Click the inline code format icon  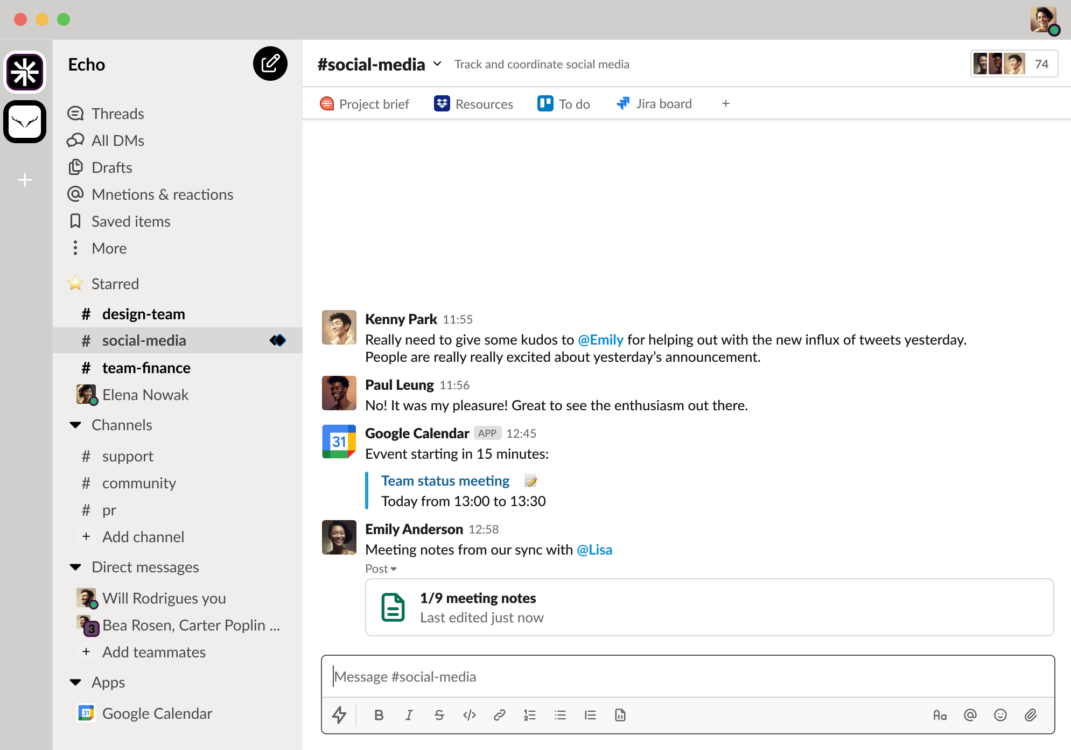click(469, 715)
